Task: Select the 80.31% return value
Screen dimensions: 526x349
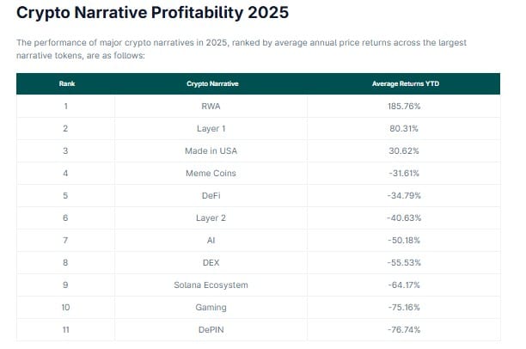Action: 404,129
